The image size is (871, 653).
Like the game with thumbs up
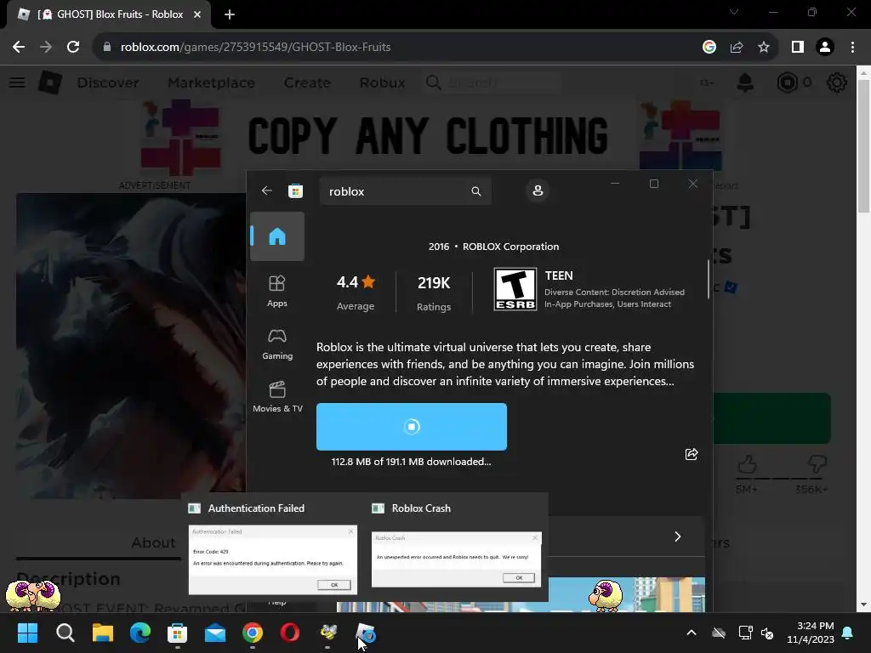click(747, 464)
